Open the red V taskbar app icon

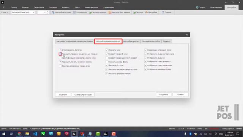coord(82,134)
